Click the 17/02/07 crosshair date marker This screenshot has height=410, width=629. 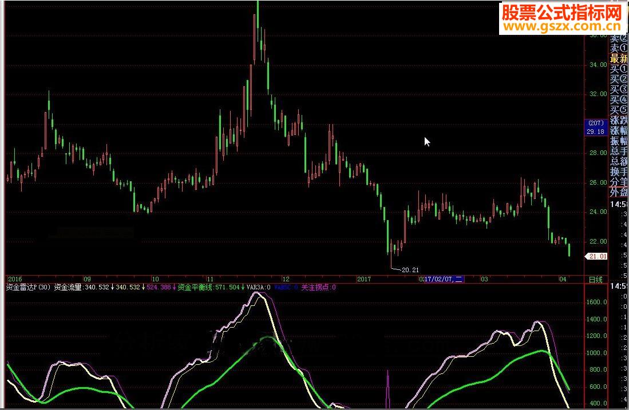click(443, 279)
